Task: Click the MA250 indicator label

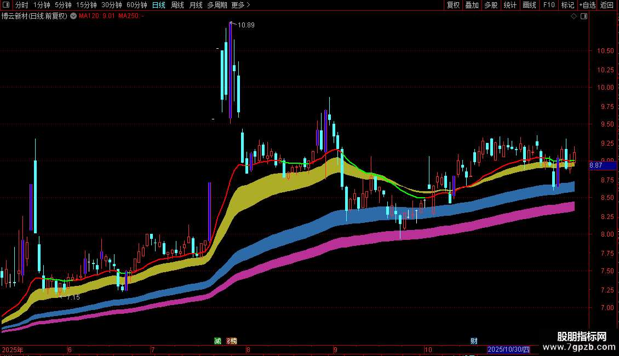Action: (131, 16)
